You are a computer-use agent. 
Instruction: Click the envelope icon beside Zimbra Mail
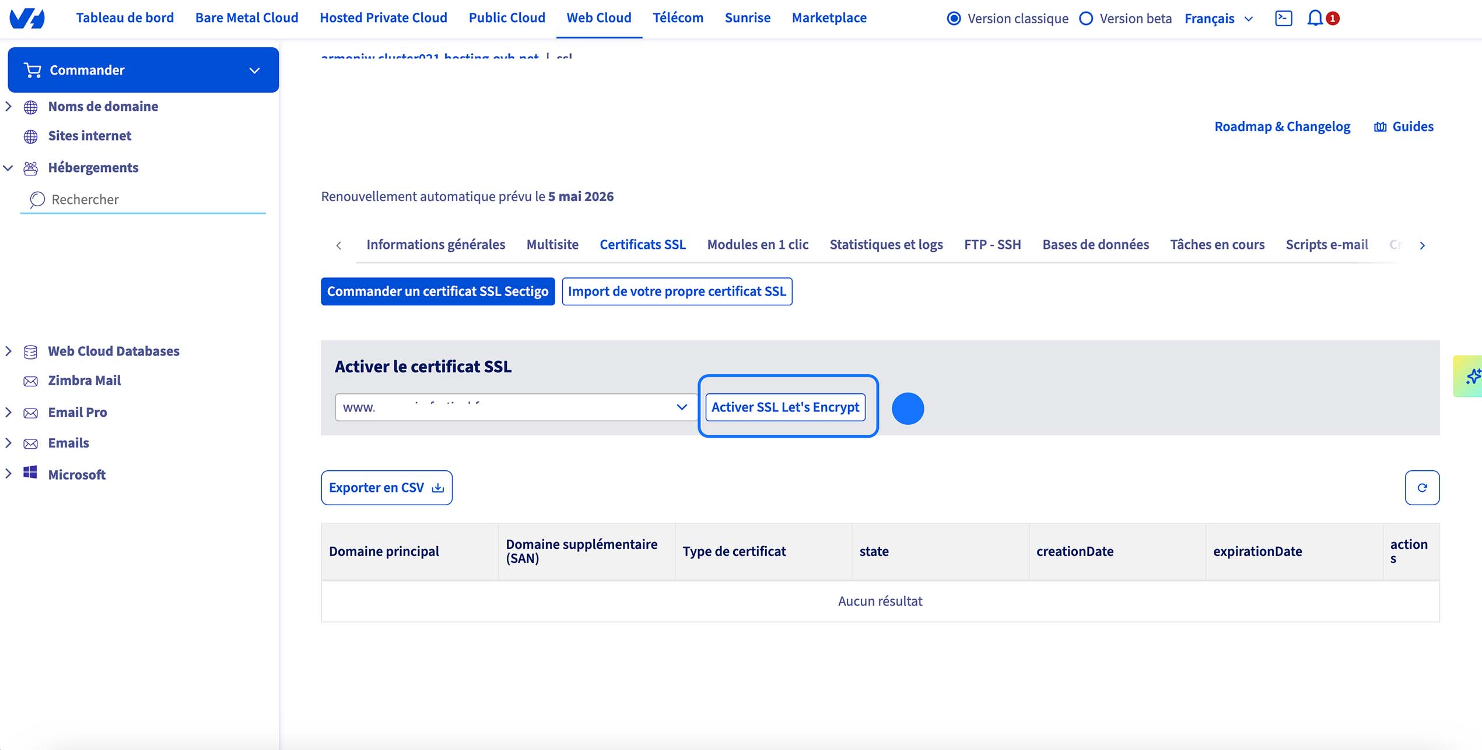(30, 381)
